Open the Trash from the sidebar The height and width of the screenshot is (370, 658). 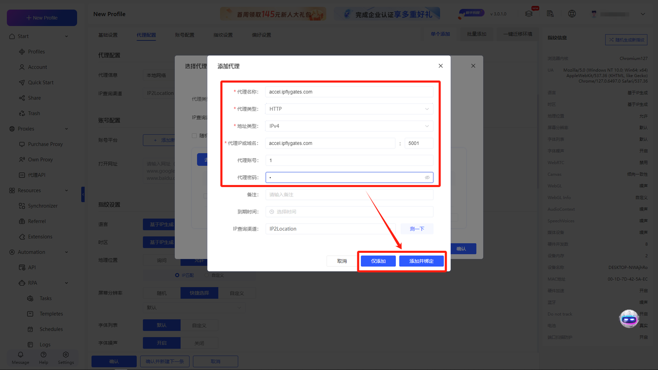pos(34,113)
